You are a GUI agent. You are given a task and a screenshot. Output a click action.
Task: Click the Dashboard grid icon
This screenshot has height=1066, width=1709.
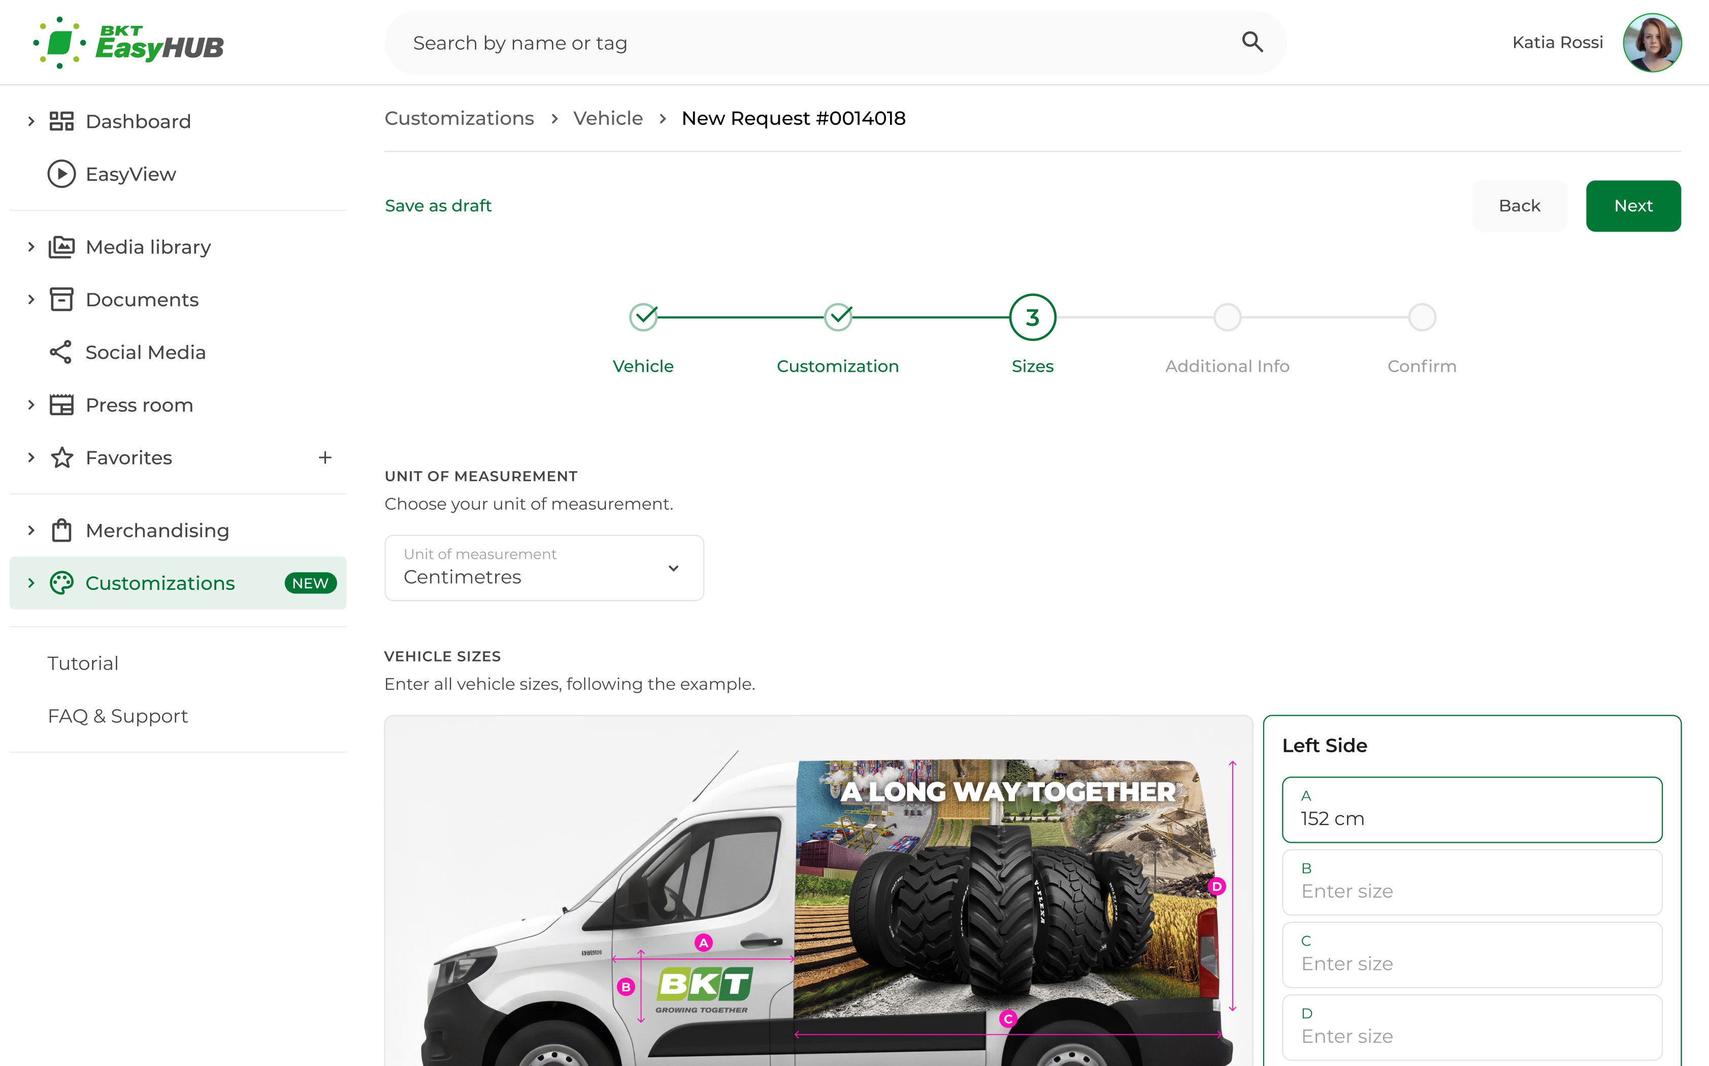point(61,121)
